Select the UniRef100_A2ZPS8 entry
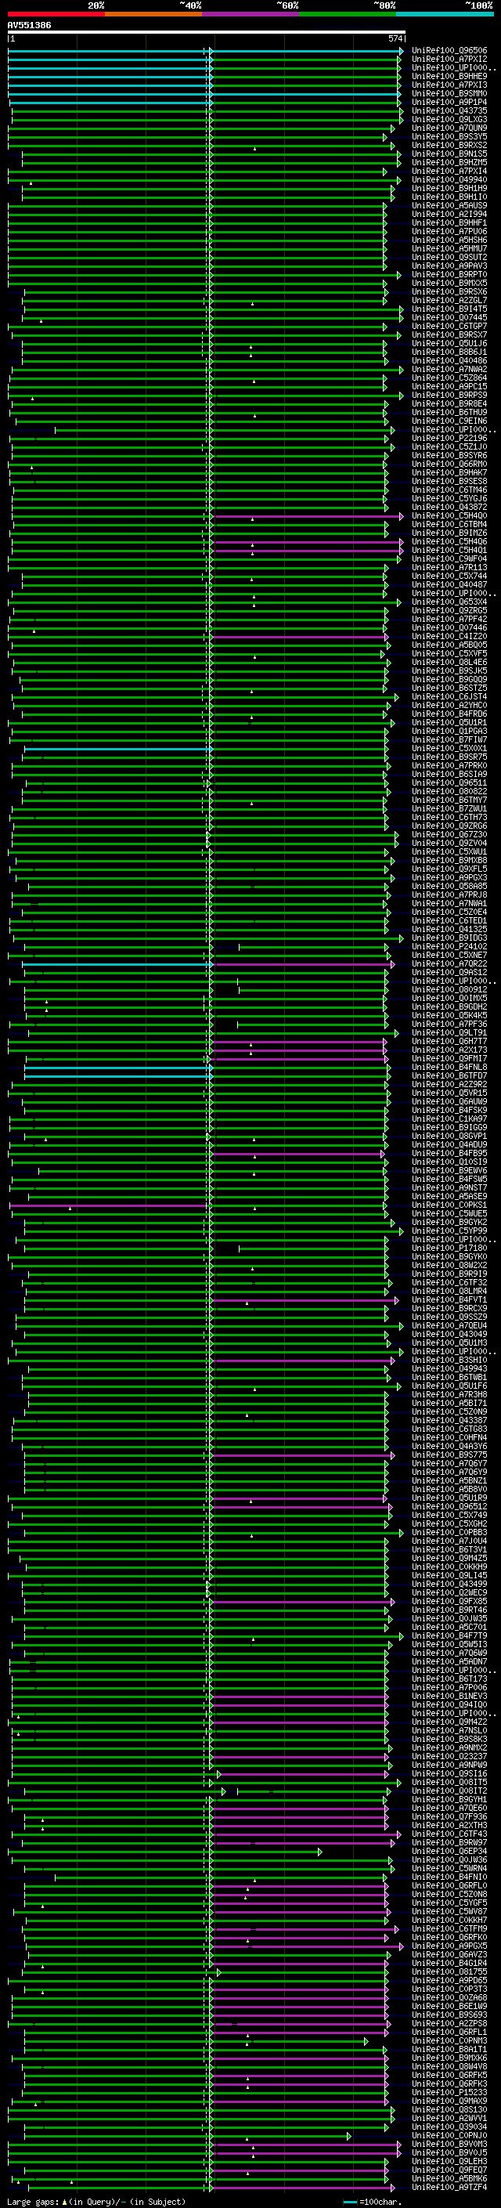The width and height of the screenshot is (501, 2208). [x=449, y=2023]
